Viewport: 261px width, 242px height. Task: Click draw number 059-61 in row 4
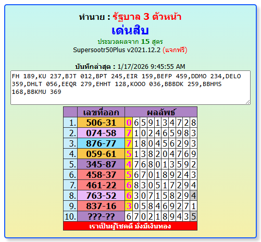(101, 154)
